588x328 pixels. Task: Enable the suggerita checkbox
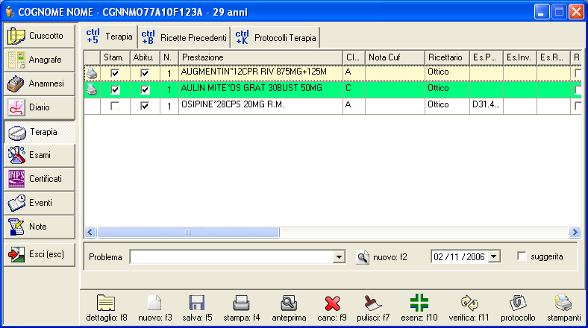click(522, 256)
